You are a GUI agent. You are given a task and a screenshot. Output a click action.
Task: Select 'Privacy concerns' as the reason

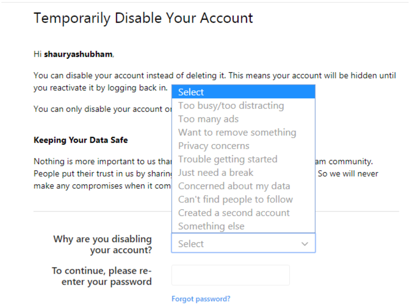coord(243,146)
